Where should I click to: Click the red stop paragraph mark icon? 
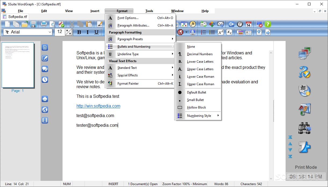[180, 32]
